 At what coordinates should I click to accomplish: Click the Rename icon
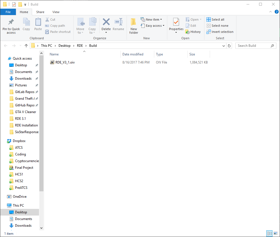pyautogui.click(x=119, y=22)
